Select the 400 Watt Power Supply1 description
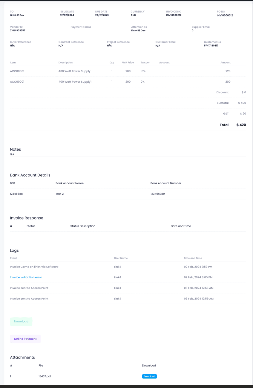 [75, 82]
